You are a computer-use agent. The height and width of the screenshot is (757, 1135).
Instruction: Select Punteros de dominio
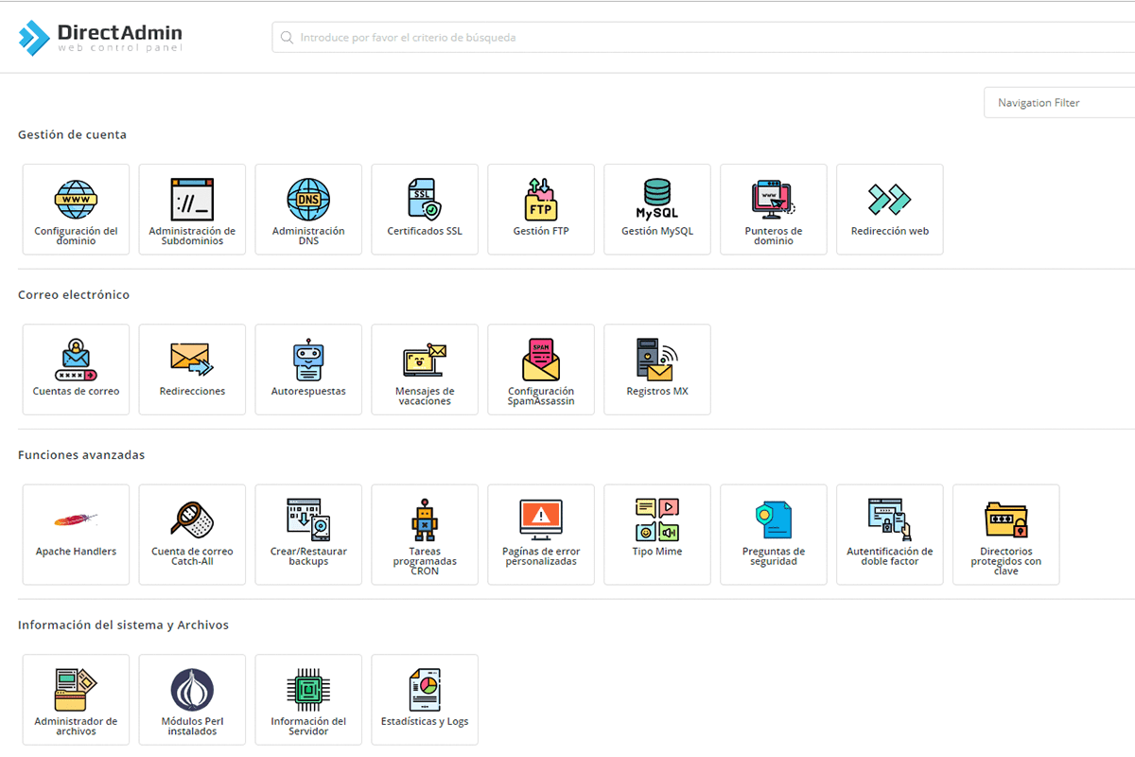click(773, 209)
